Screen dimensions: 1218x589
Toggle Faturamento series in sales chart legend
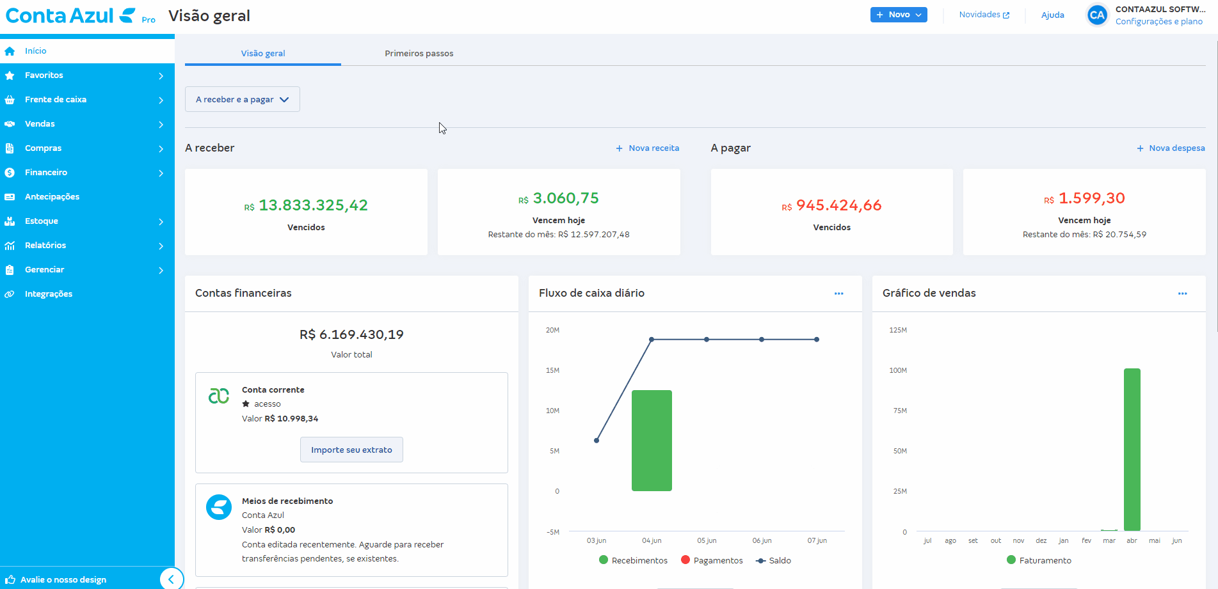pyautogui.click(x=1039, y=560)
